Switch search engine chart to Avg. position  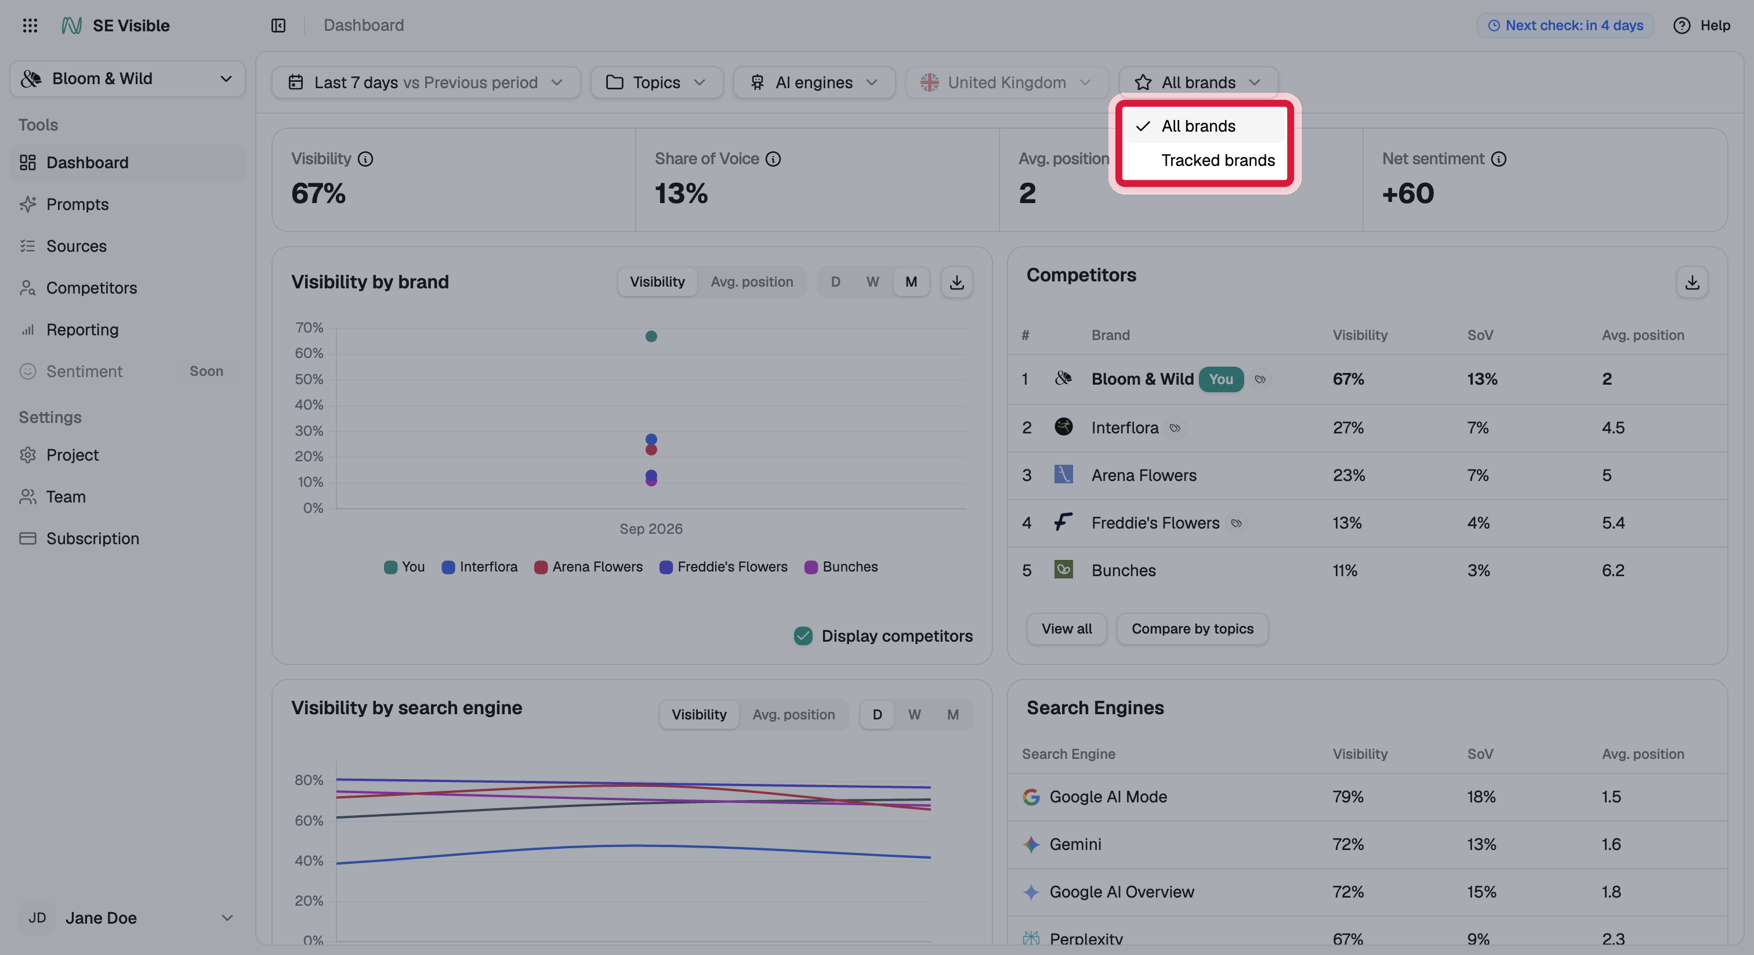[793, 715]
